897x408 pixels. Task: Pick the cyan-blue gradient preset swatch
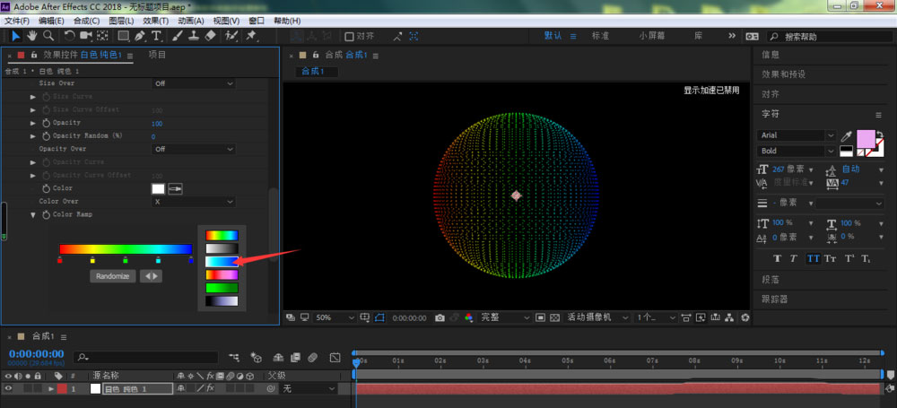pyautogui.click(x=221, y=261)
